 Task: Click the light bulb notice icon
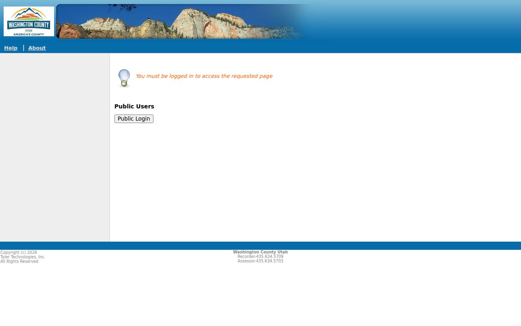click(124, 78)
